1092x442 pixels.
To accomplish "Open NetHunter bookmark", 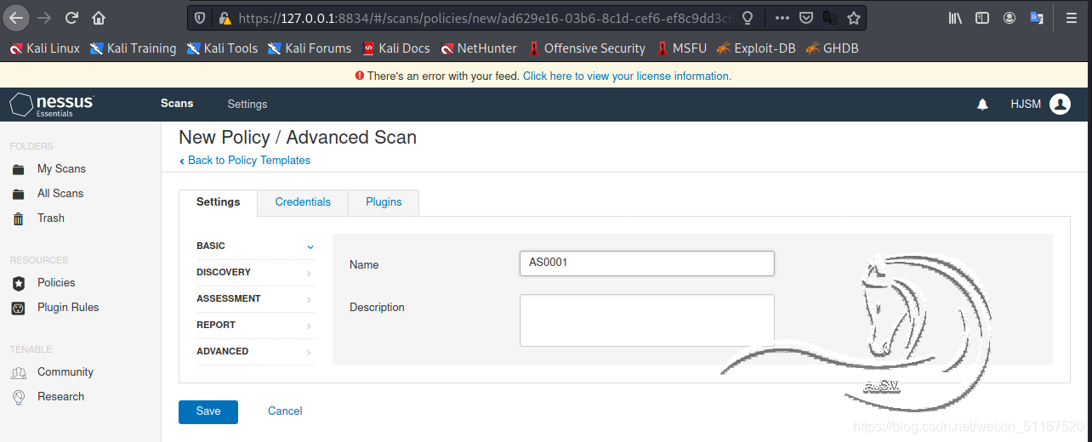I will (x=478, y=48).
